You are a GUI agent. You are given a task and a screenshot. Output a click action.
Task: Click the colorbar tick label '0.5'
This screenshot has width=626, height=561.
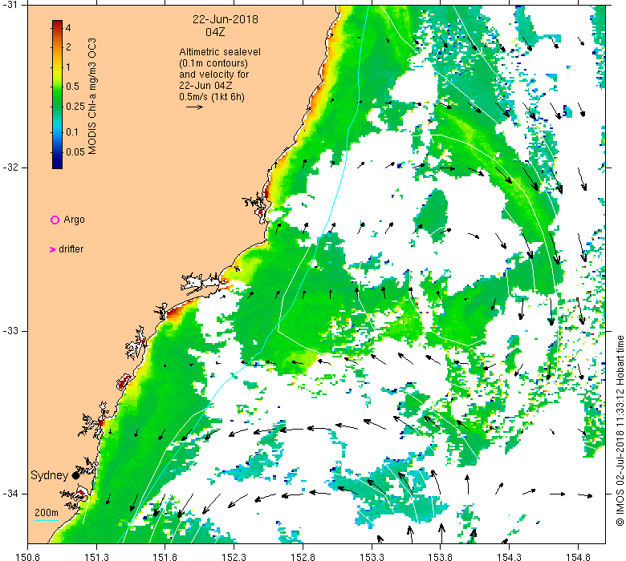[x=72, y=86]
